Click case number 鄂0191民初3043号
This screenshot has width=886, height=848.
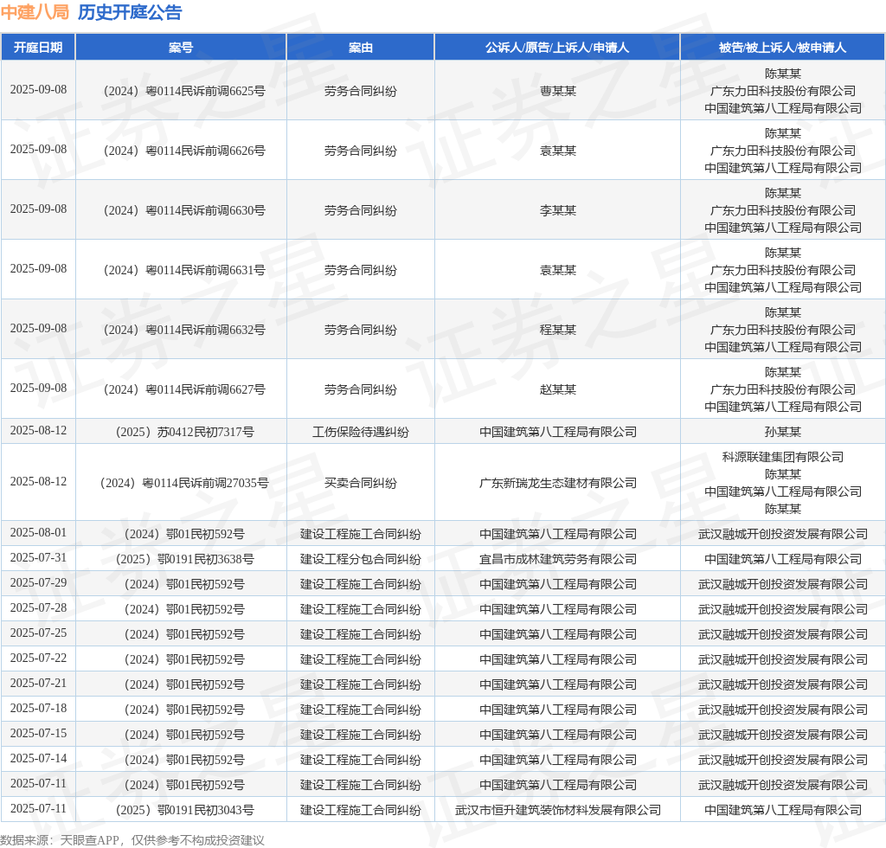tap(185, 810)
